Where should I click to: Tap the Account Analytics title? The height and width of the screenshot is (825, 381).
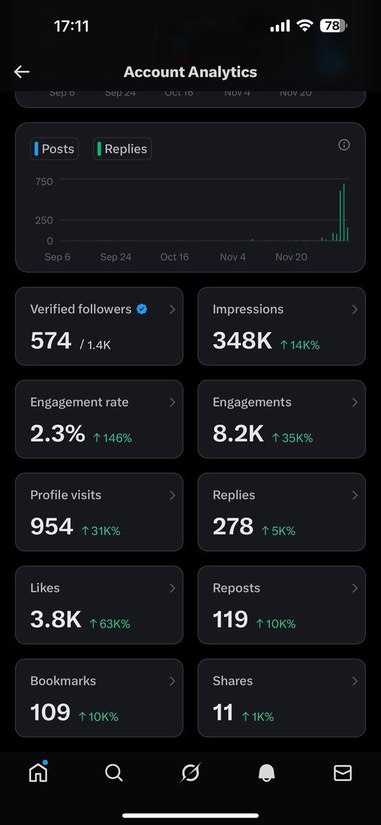(x=190, y=71)
